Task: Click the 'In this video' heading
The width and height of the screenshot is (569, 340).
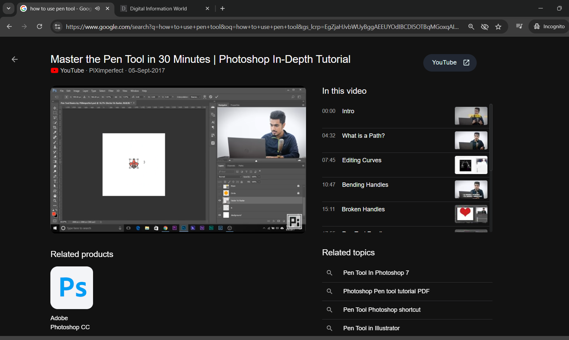Action: [344, 91]
